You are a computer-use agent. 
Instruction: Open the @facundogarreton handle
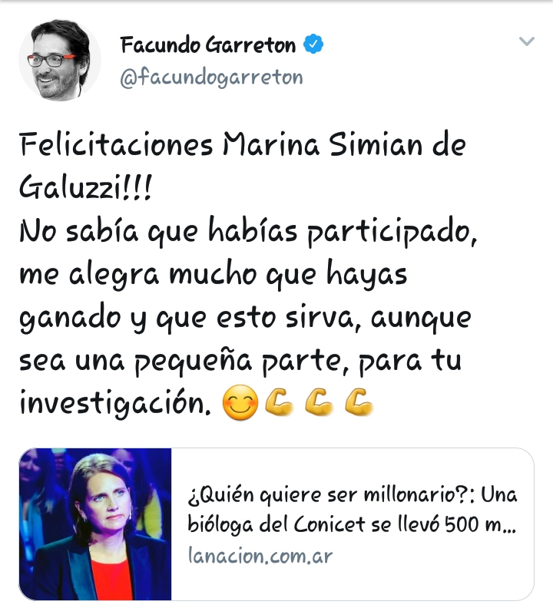point(211,78)
